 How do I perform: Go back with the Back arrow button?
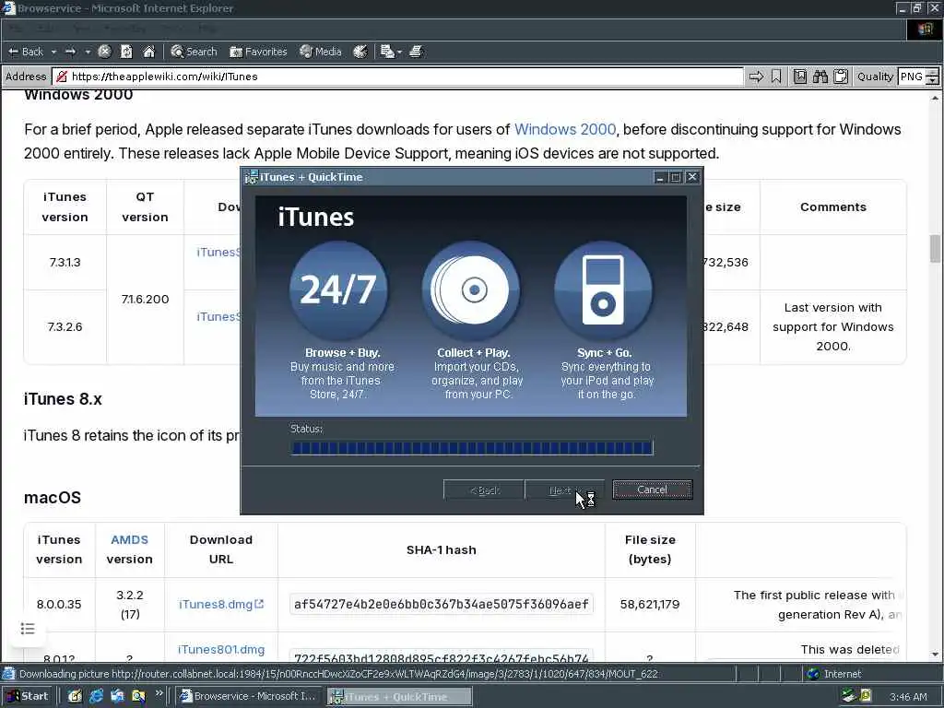tap(25, 52)
